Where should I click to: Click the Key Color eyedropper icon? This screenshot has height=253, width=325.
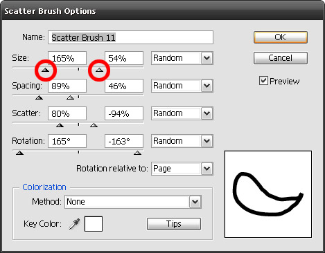pyautogui.click(x=74, y=224)
